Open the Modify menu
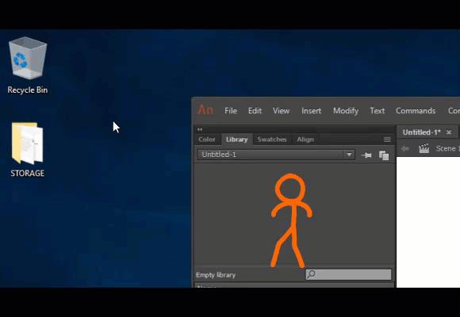This screenshot has height=317, width=460. click(346, 111)
